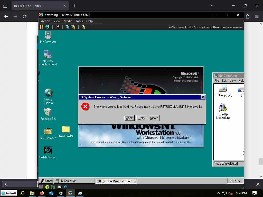The width and height of the screenshot is (263, 197).
Task: Select the My Briefcase desktop icon
Action: [48, 133]
